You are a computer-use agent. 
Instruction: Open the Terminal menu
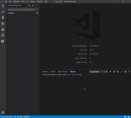click(x=39, y=2)
